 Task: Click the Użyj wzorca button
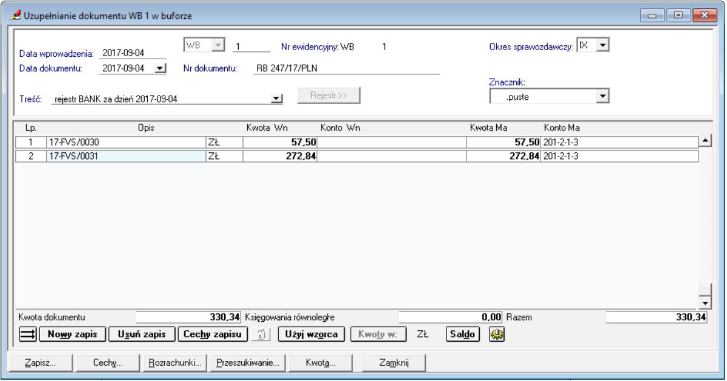(x=312, y=334)
